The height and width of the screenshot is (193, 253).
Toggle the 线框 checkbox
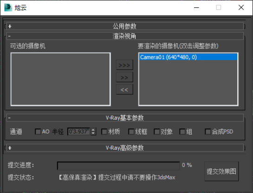click(131, 132)
